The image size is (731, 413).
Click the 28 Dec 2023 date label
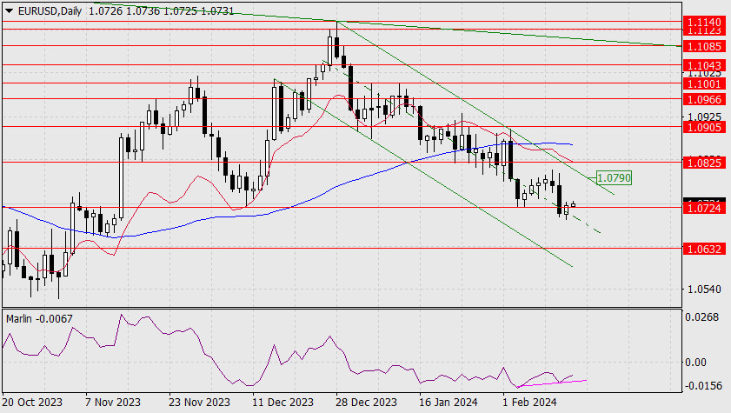click(366, 402)
